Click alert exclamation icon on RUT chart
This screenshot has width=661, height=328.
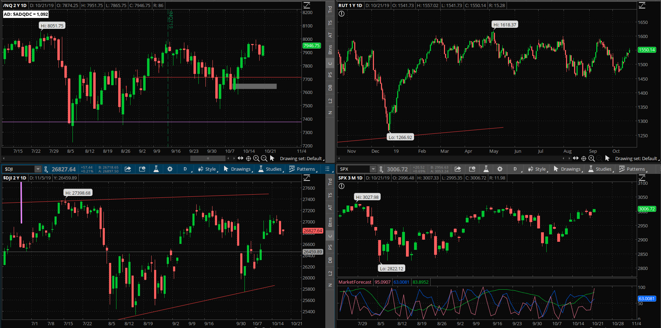coord(341,14)
